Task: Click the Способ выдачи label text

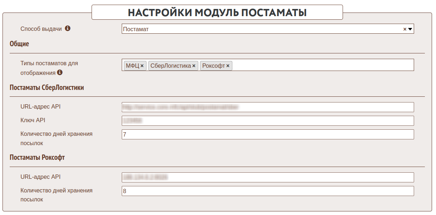Action: (41, 29)
